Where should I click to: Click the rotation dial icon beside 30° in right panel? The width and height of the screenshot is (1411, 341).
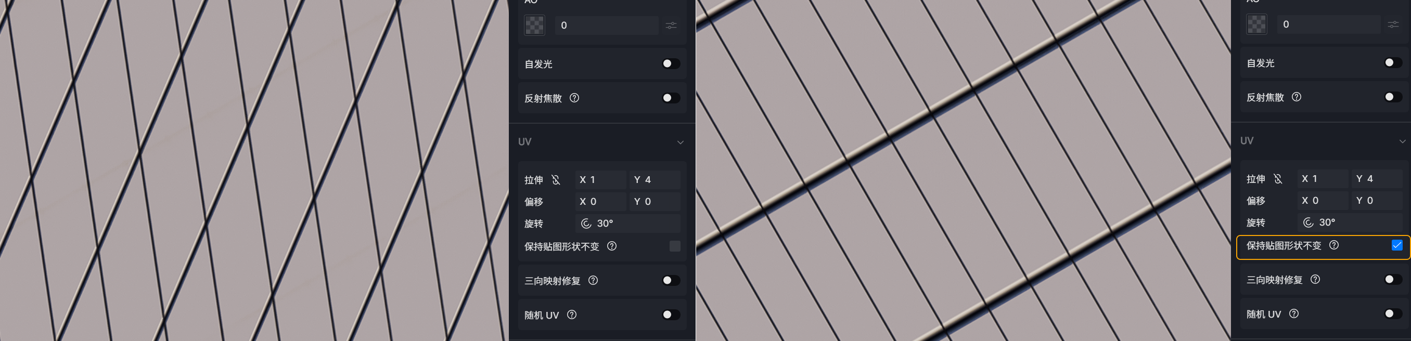click(x=1308, y=222)
